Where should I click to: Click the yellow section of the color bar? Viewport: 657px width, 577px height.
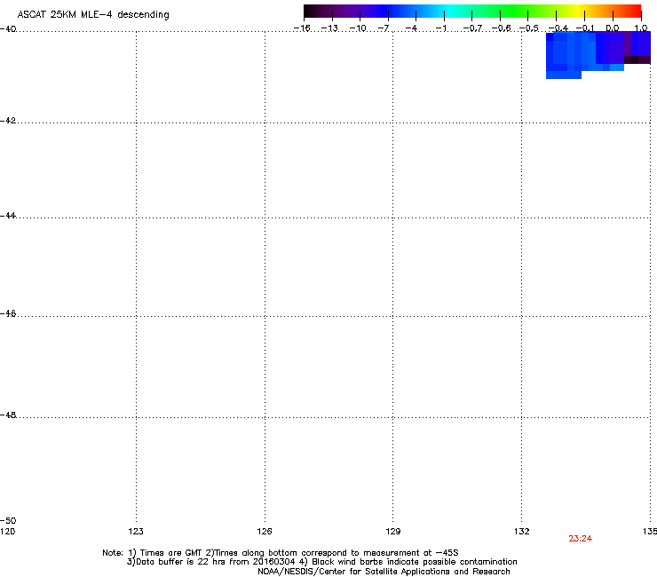click(x=578, y=12)
